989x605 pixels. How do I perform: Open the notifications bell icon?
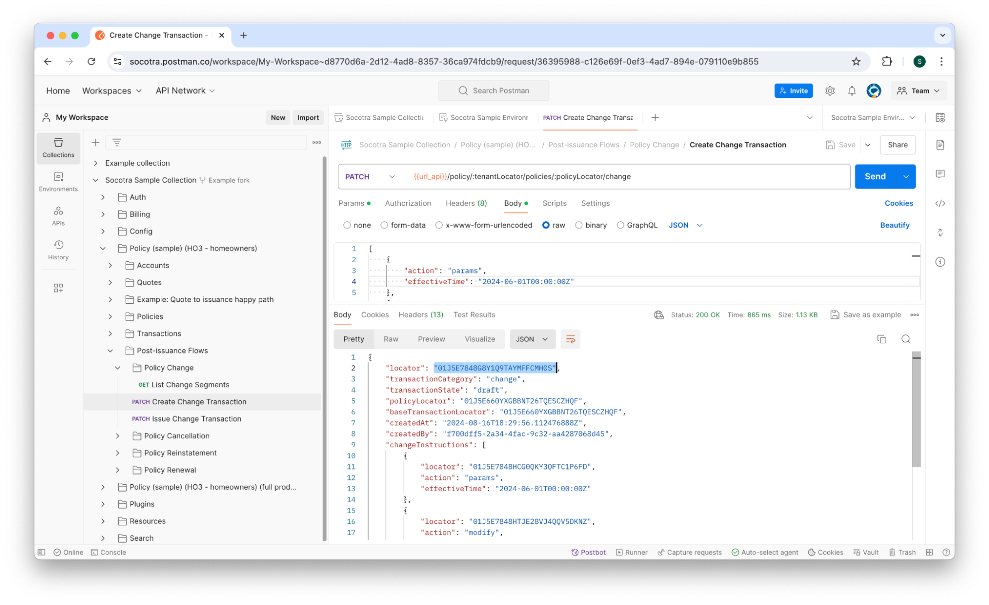[851, 91]
